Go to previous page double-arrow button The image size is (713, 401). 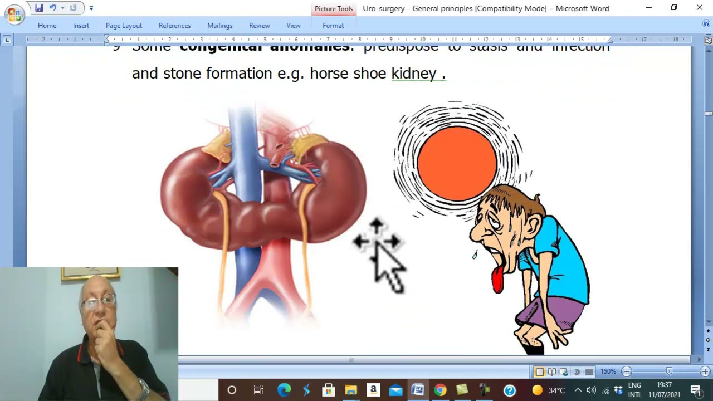point(709,331)
